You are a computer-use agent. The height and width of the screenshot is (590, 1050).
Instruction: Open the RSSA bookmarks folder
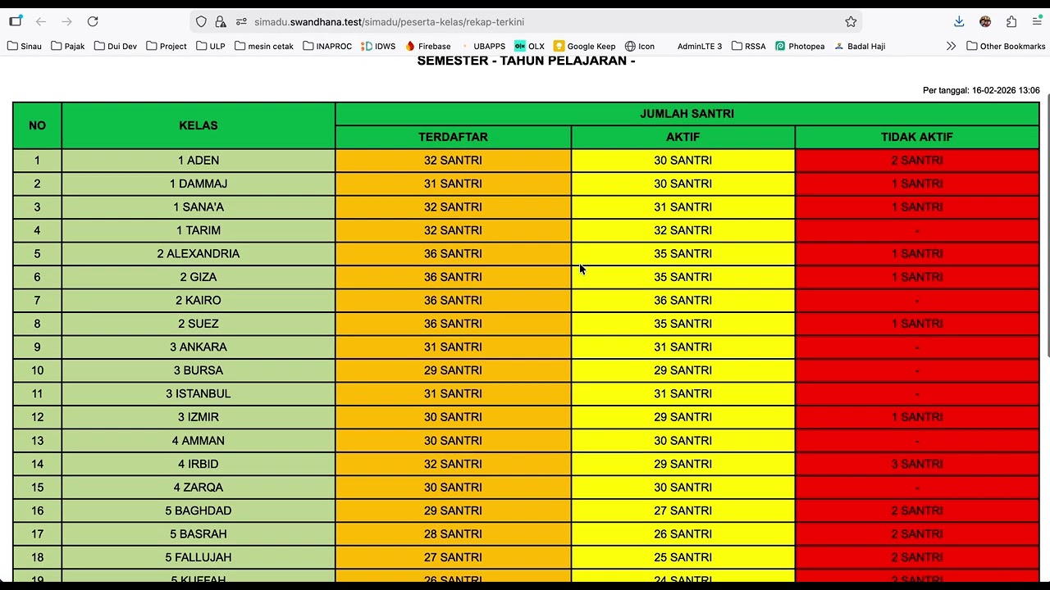click(748, 46)
